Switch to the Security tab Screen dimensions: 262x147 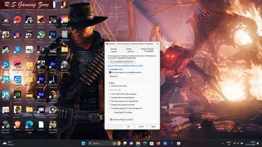point(114,49)
